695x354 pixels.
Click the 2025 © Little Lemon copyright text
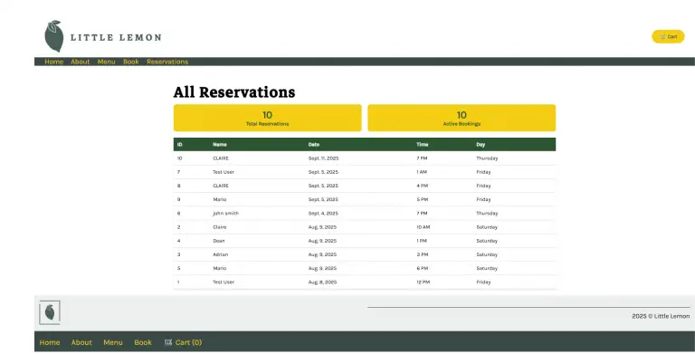[661, 316]
